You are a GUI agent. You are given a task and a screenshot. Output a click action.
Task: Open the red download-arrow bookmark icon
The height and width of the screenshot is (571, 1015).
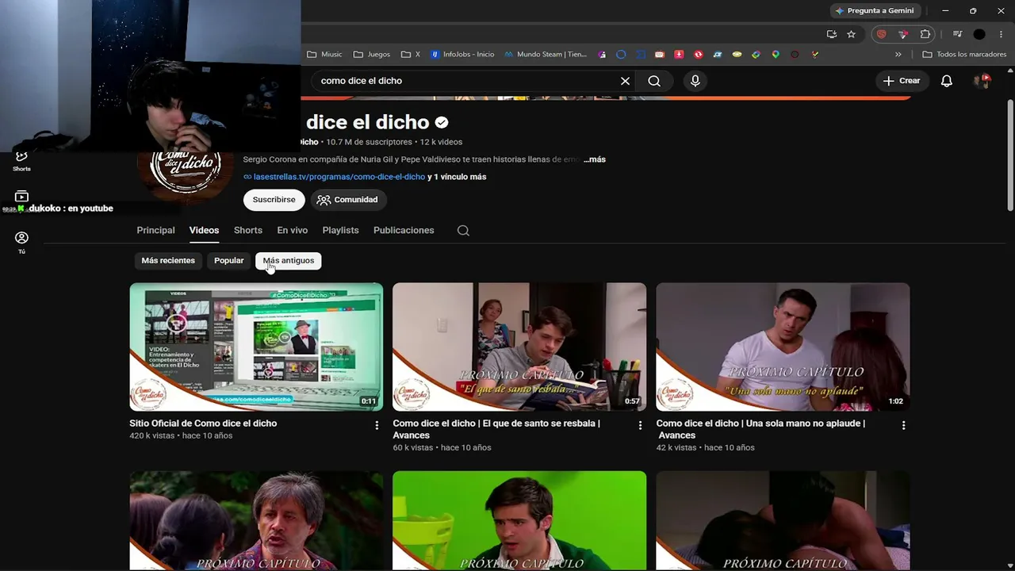click(679, 55)
